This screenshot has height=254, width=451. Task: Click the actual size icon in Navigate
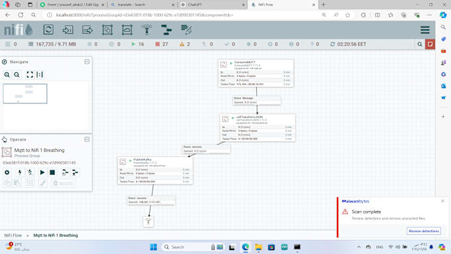[x=40, y=75]
